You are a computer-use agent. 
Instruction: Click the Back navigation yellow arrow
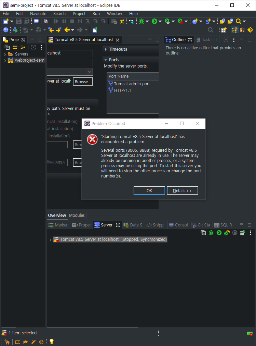67,30
